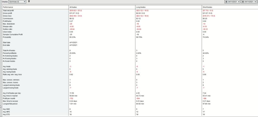Open the Display Summary dropdown
This screenshot has height=117, width=258.
[x=17, y=2]
